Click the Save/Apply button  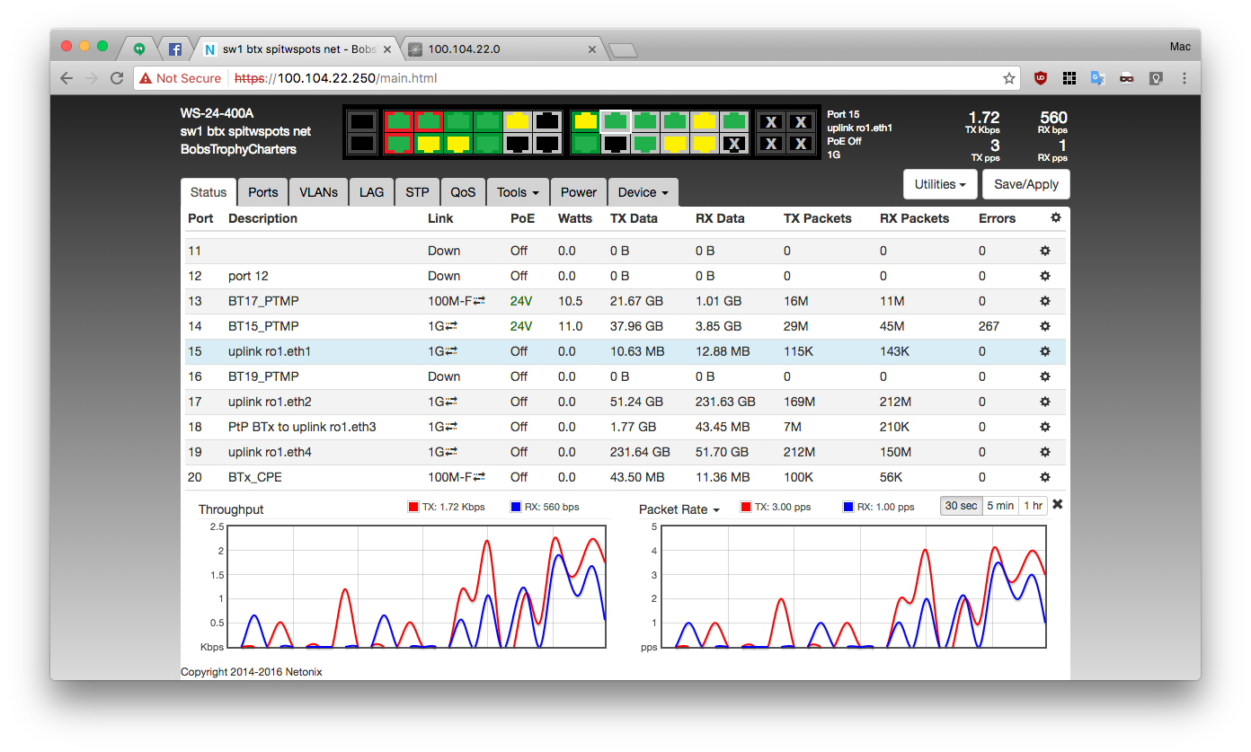coord(1025,184)
